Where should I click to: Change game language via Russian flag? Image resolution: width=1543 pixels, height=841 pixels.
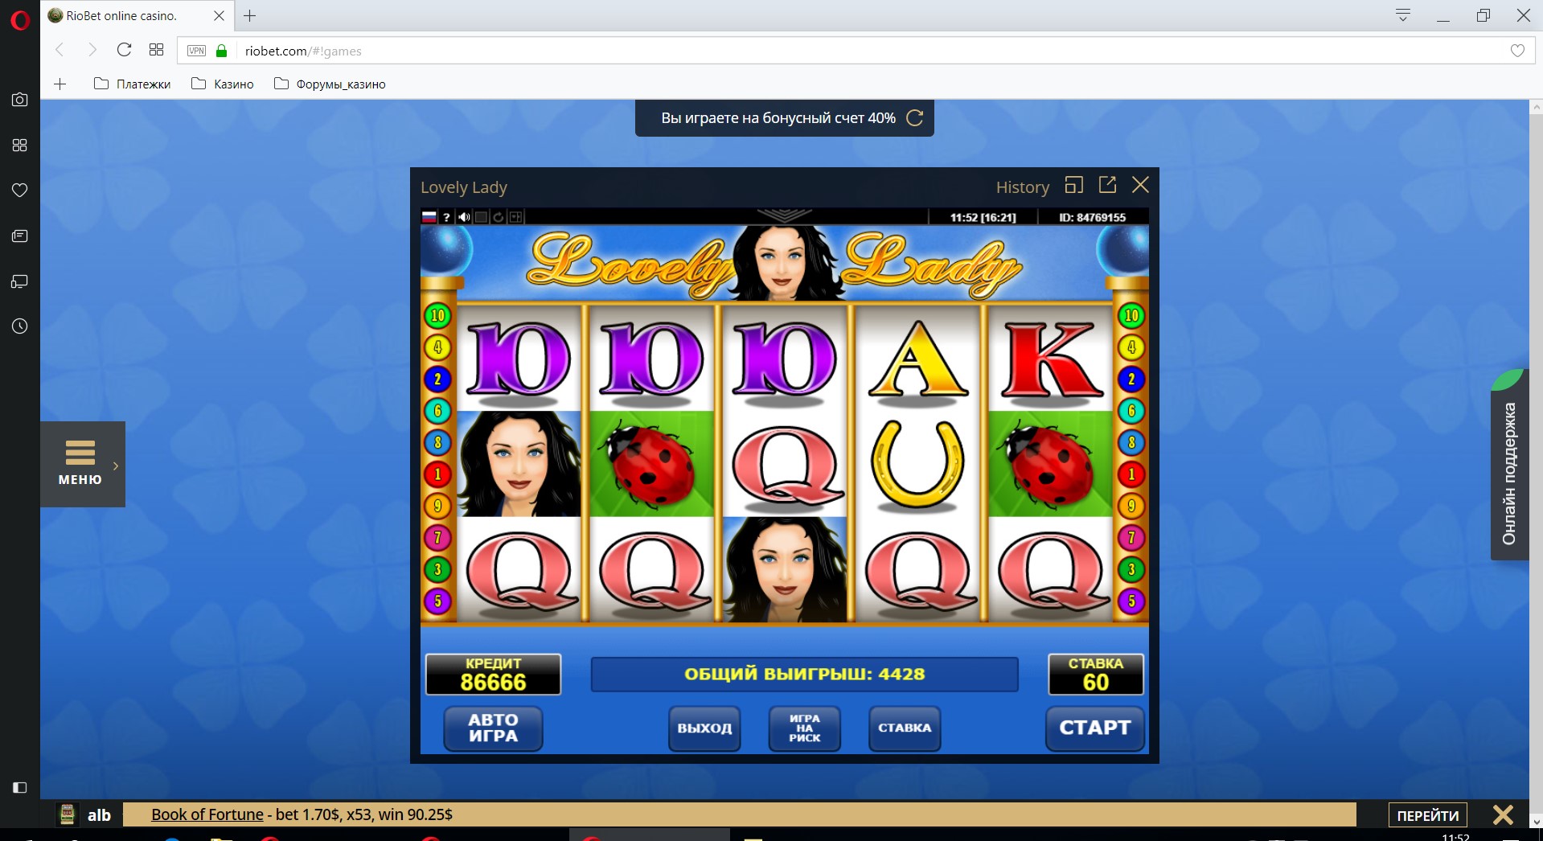(x=429, y=217)
